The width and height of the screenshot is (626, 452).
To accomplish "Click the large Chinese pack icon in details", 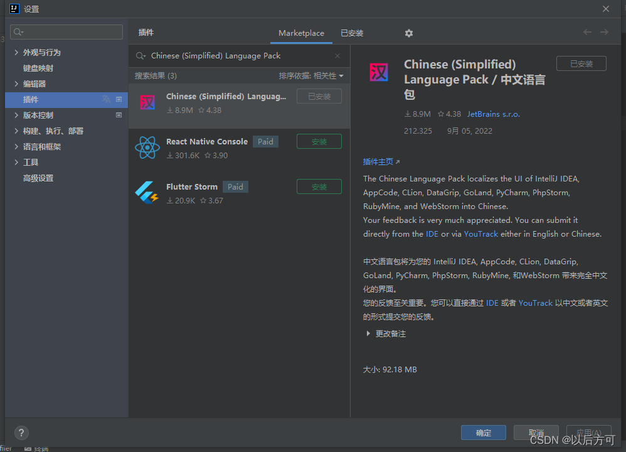I will 378,72.
